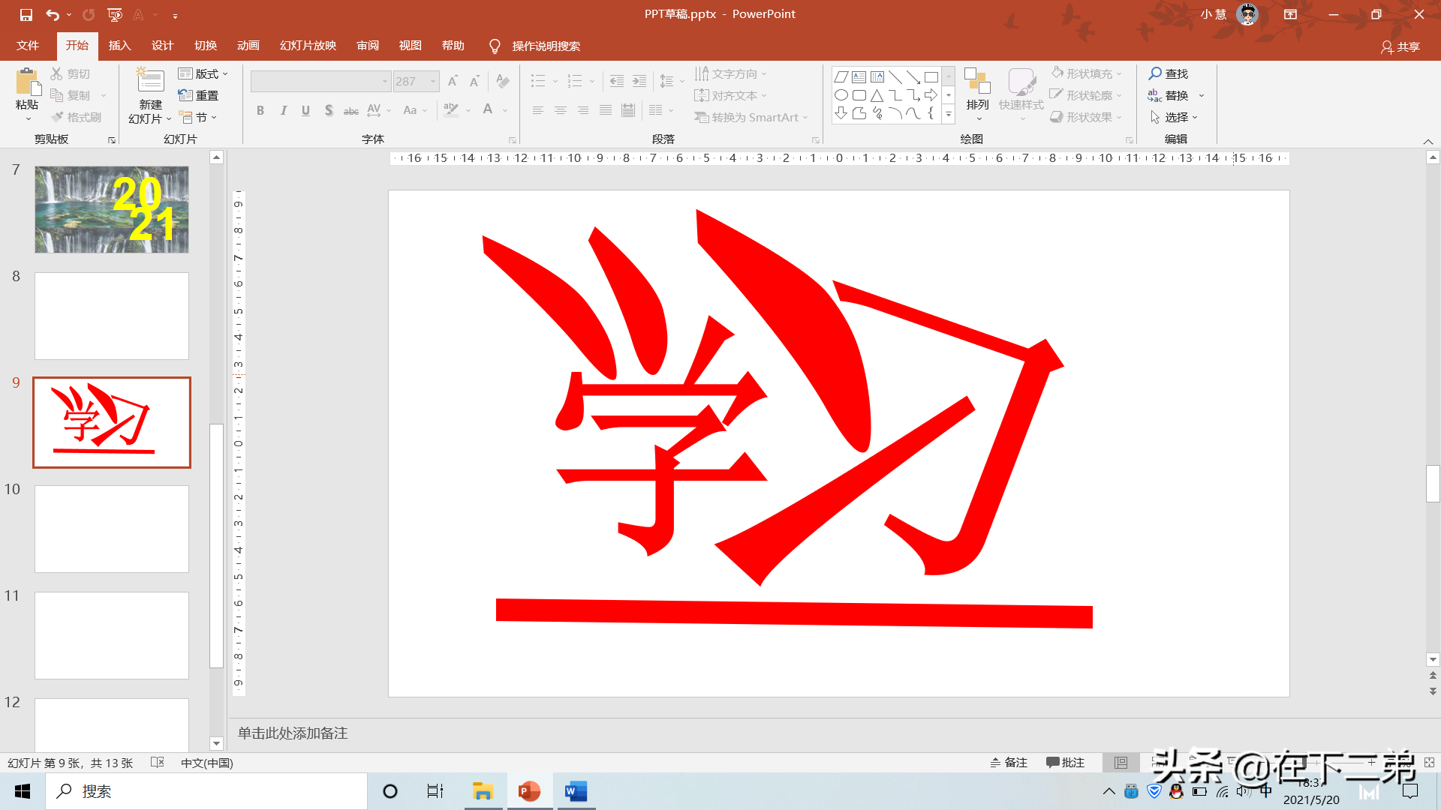The height and width of the screenshot is (810, 1441).
Task: Clear all formatting with the eraser icon
Action: [x=503, y=81]
